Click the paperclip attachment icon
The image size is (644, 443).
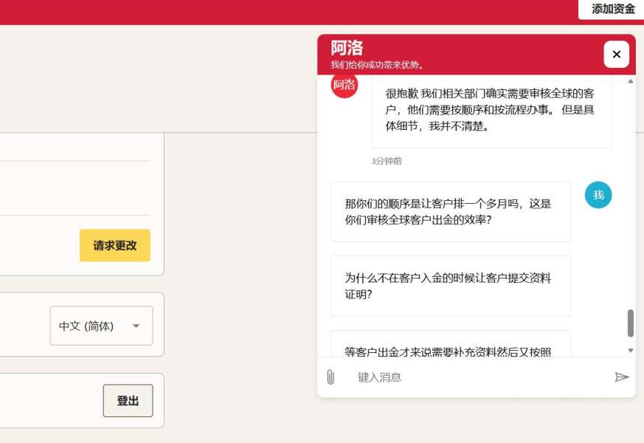330,377
